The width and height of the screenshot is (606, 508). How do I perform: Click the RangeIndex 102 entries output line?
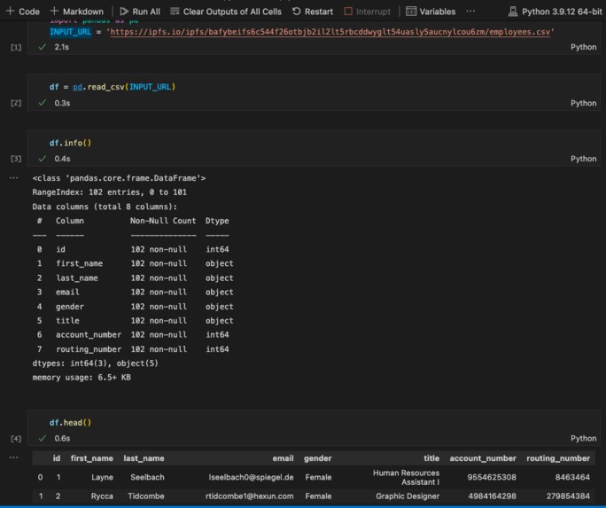[109, 192]
